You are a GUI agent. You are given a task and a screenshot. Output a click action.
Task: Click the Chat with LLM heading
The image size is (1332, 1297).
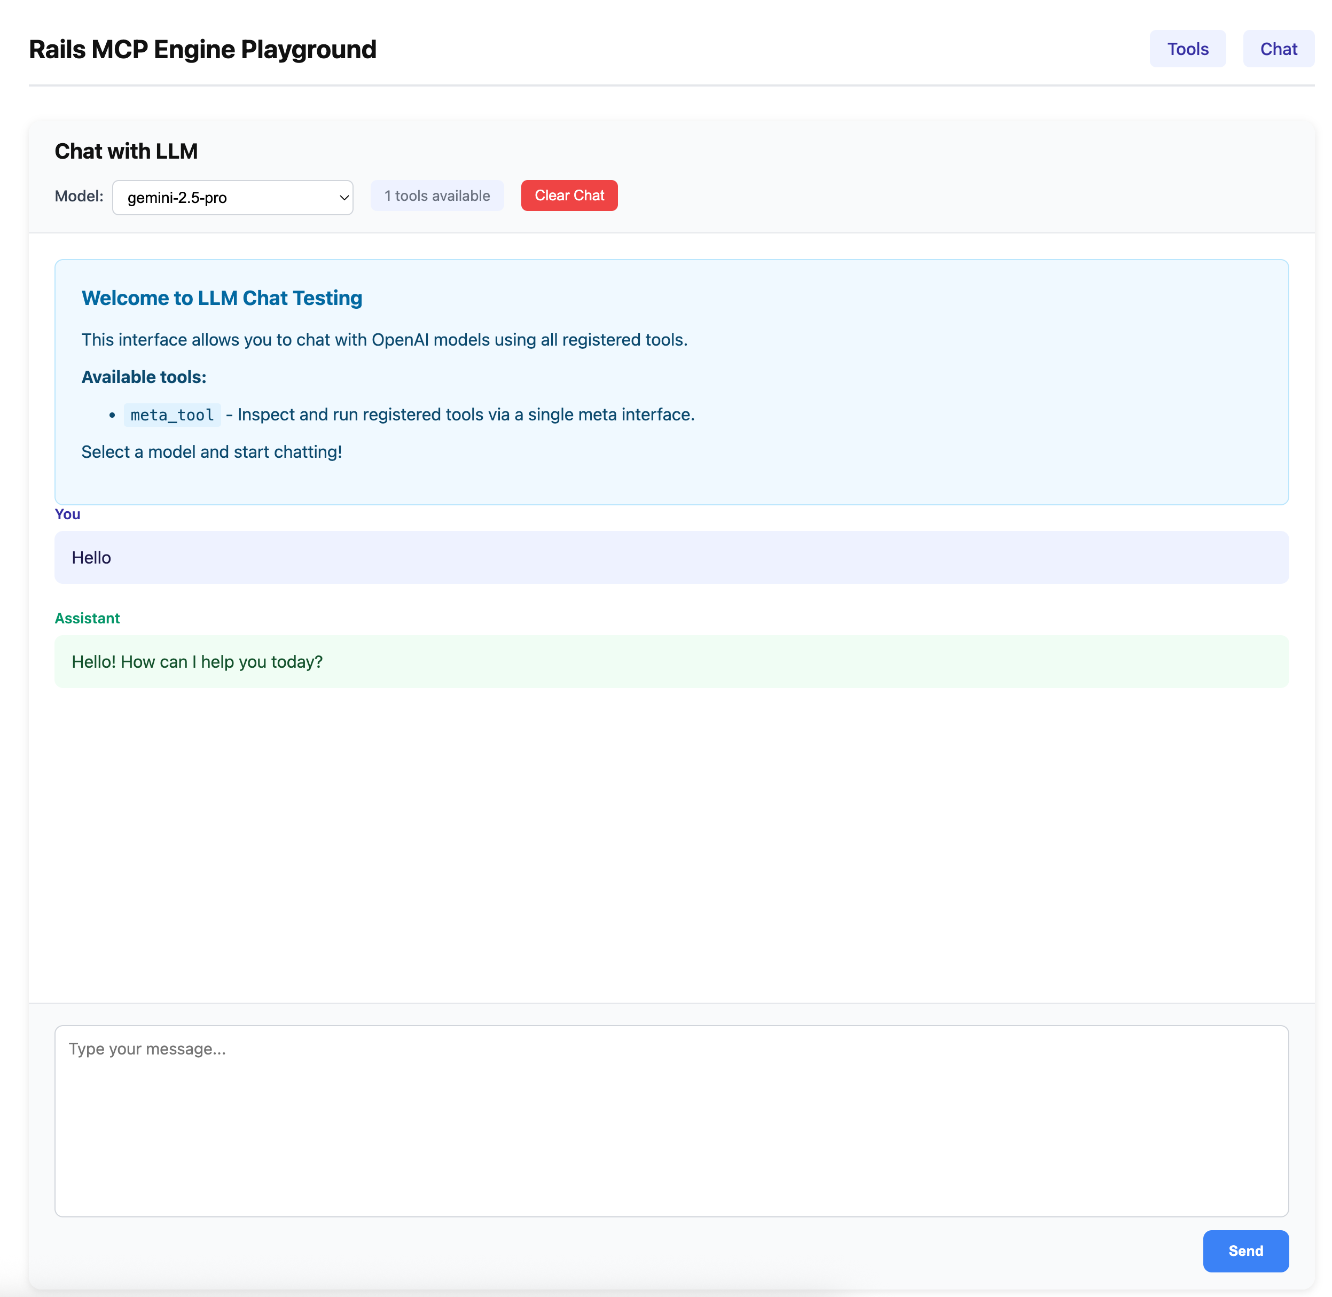pyautogui.click(x=126, y=151)
